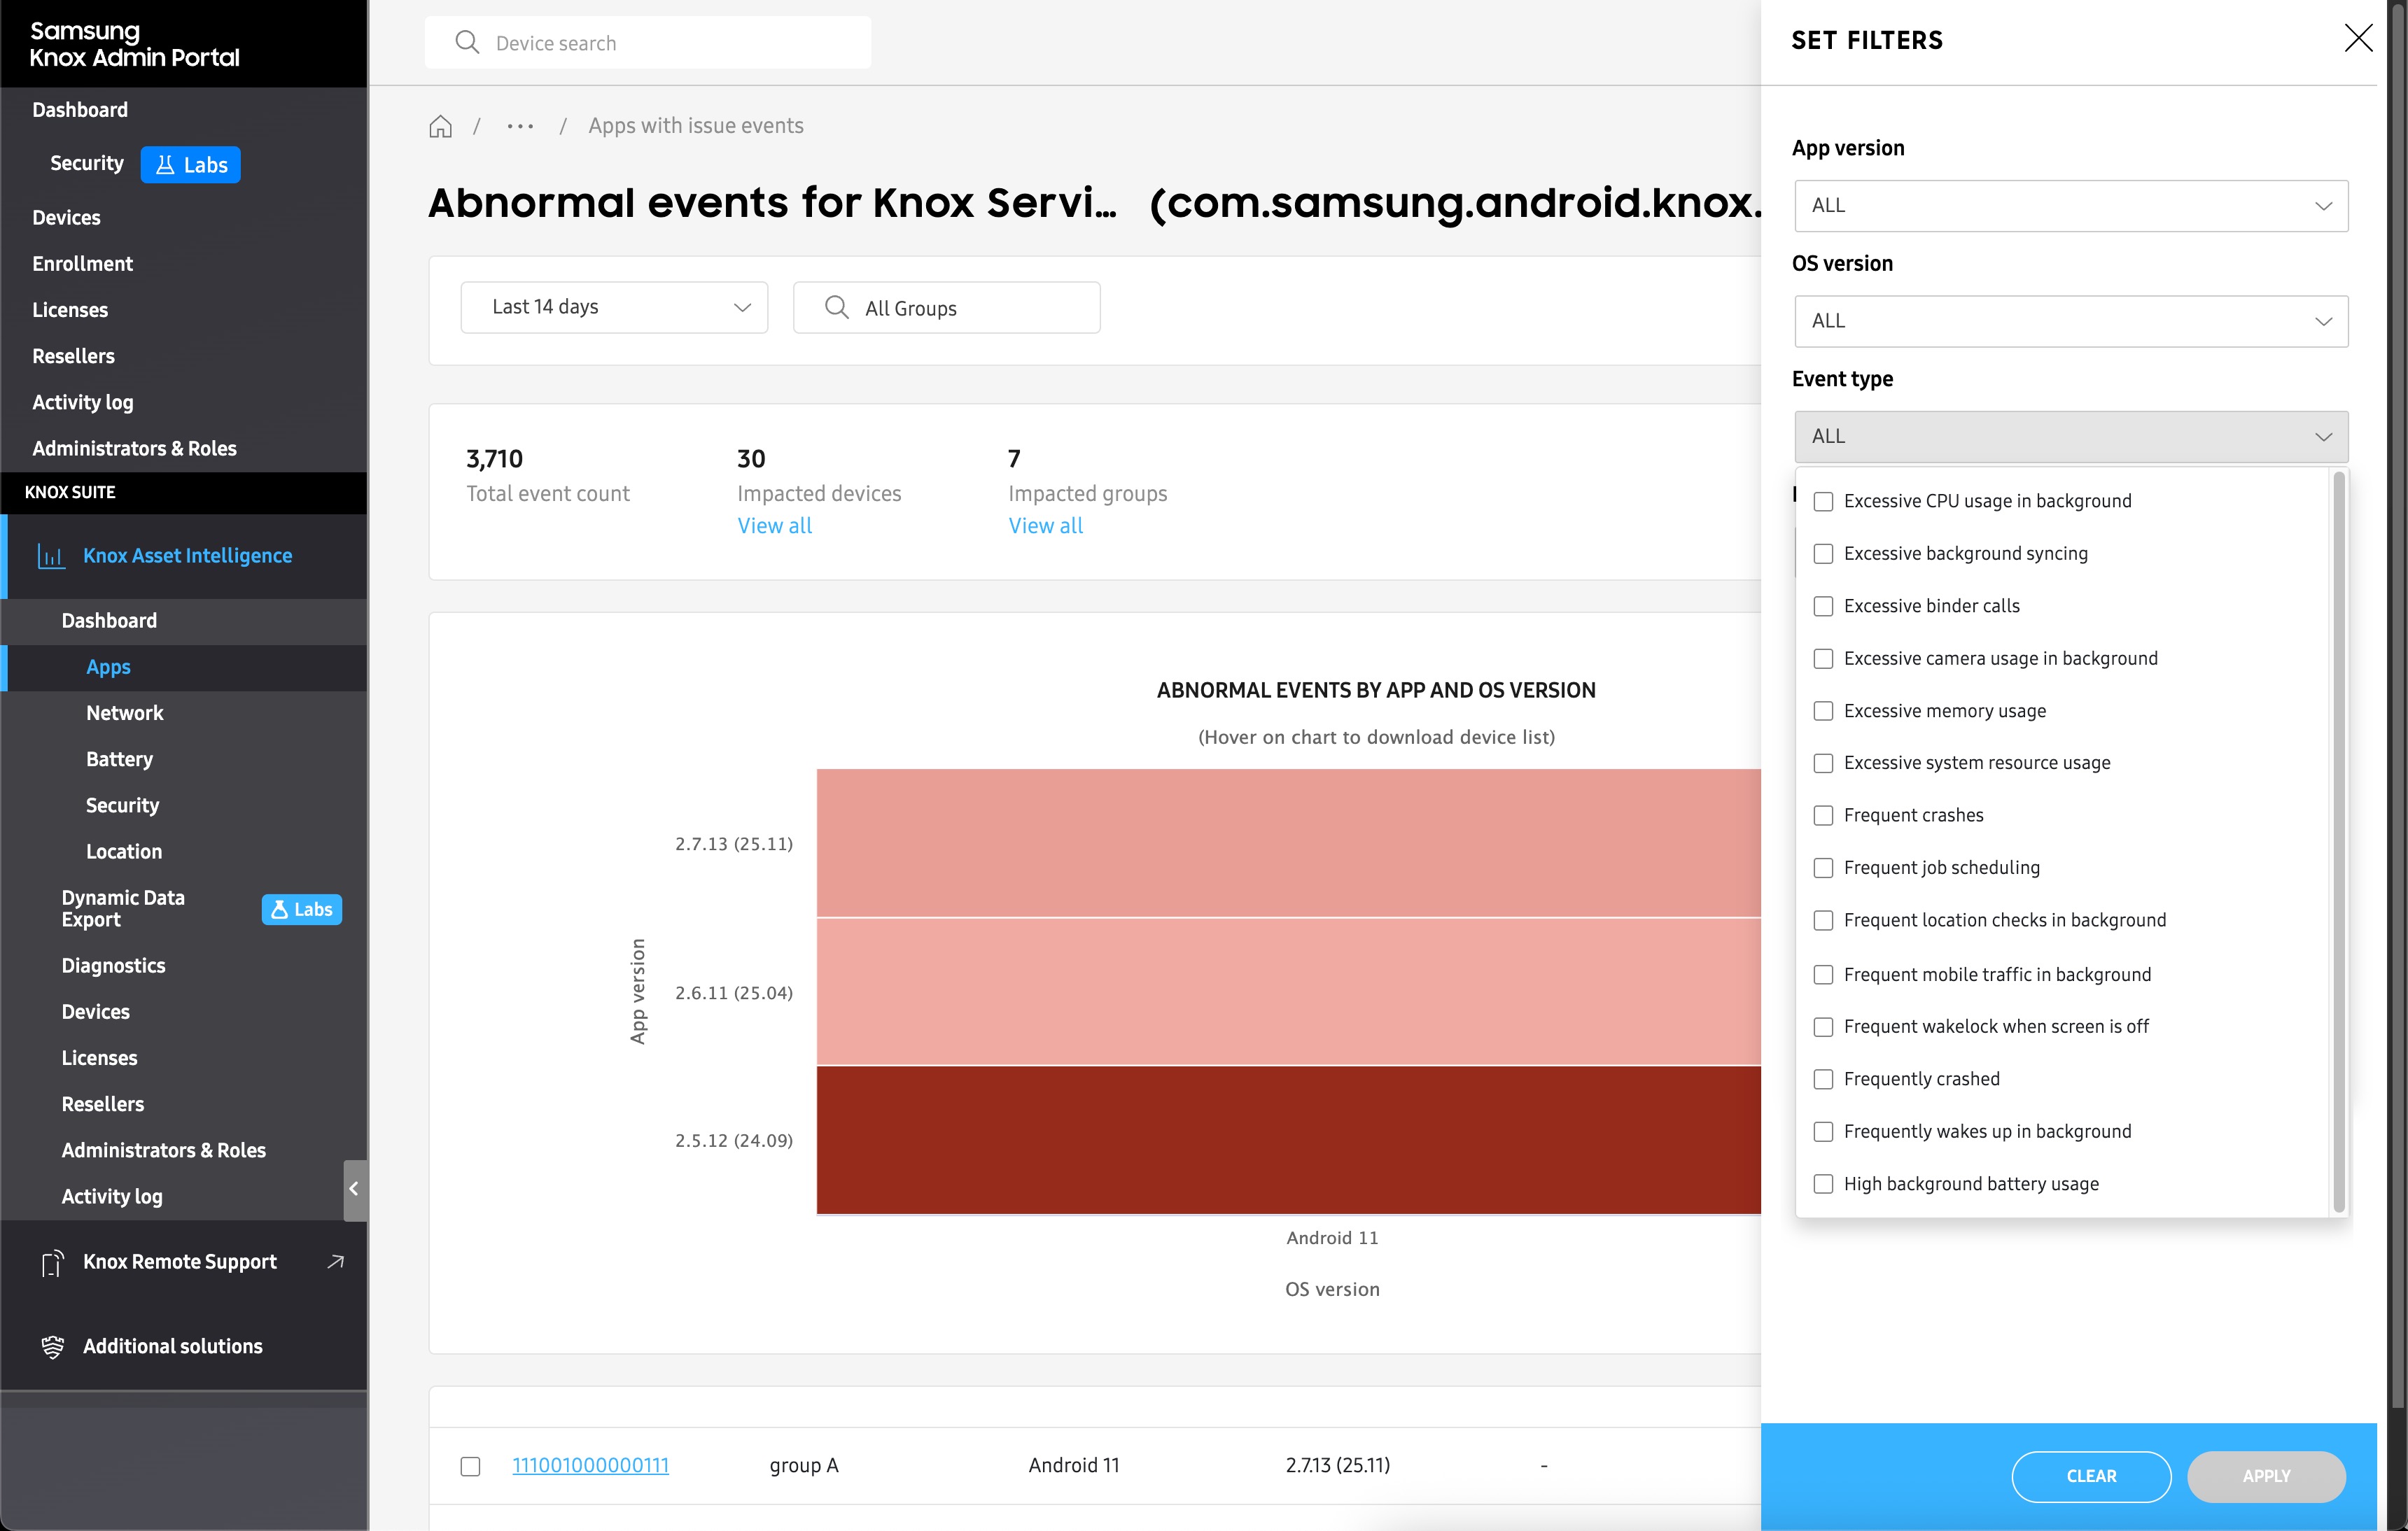Click the external link arrow beside Knox Remote Support
Image resolution: width=2408 pixels, height=1531 pixels.
(336, 1262)
